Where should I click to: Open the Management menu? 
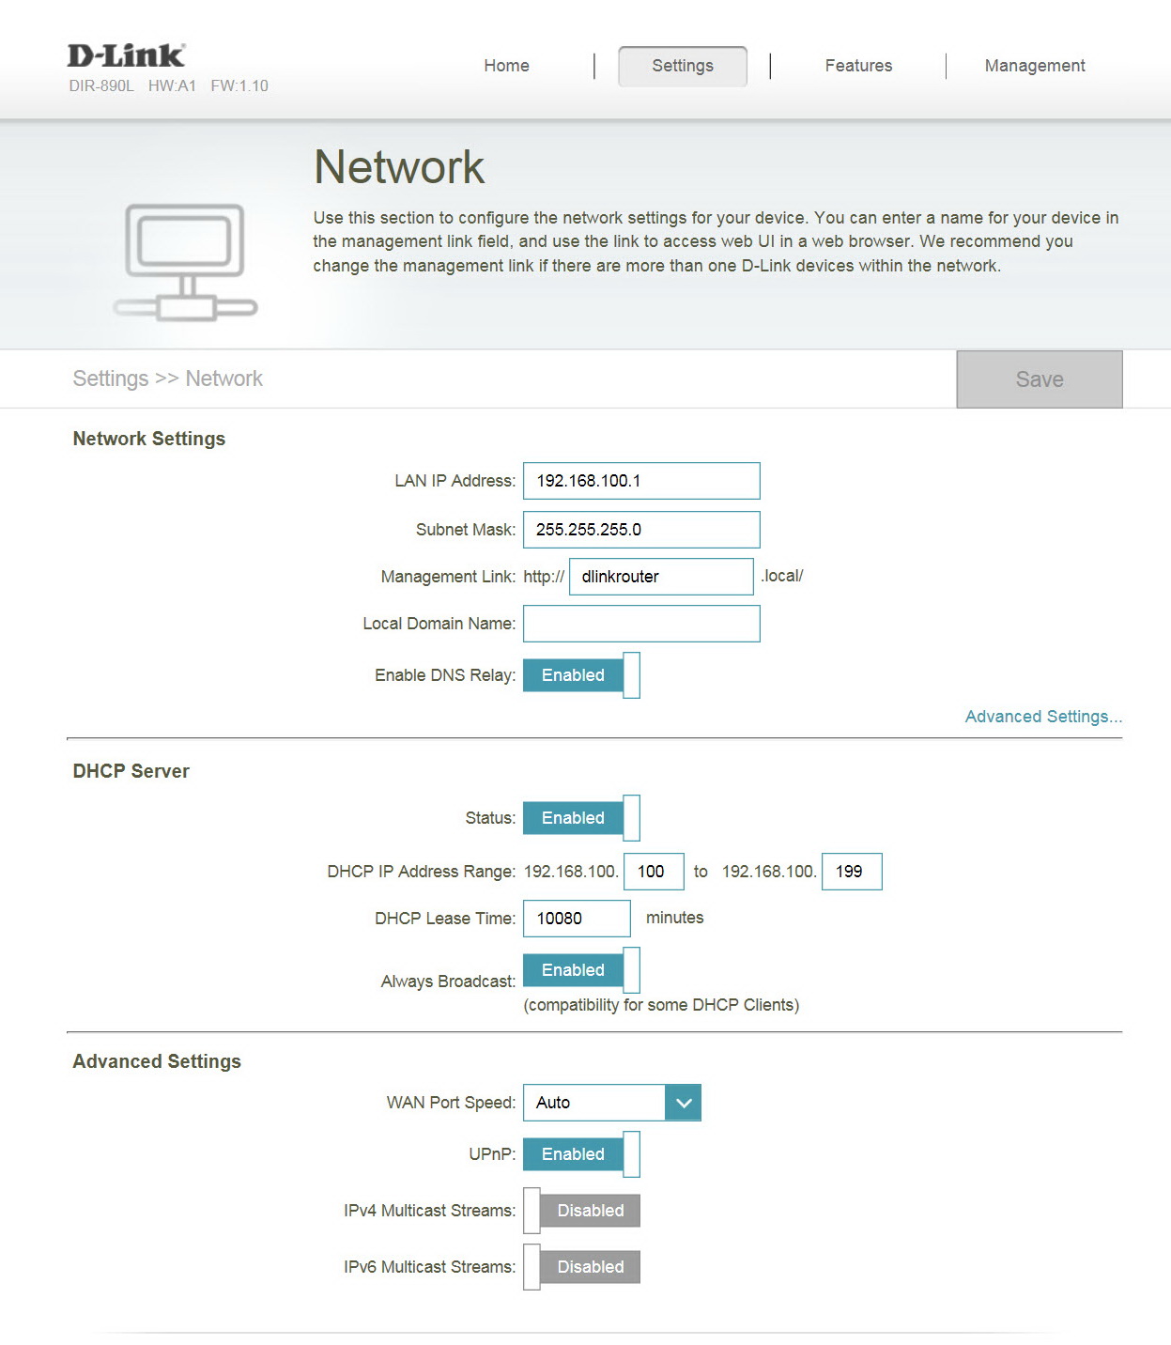coord(1035,66)
